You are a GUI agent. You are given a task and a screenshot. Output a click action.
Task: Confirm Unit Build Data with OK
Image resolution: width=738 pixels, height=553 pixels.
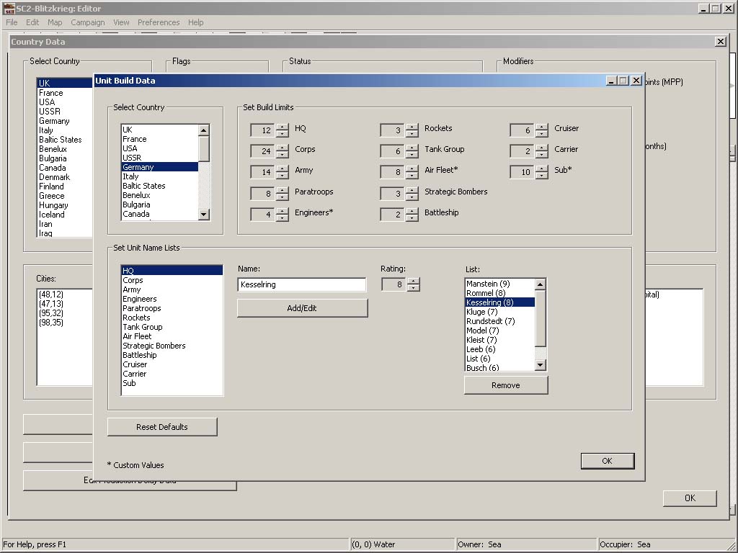(x=607, y=461)
